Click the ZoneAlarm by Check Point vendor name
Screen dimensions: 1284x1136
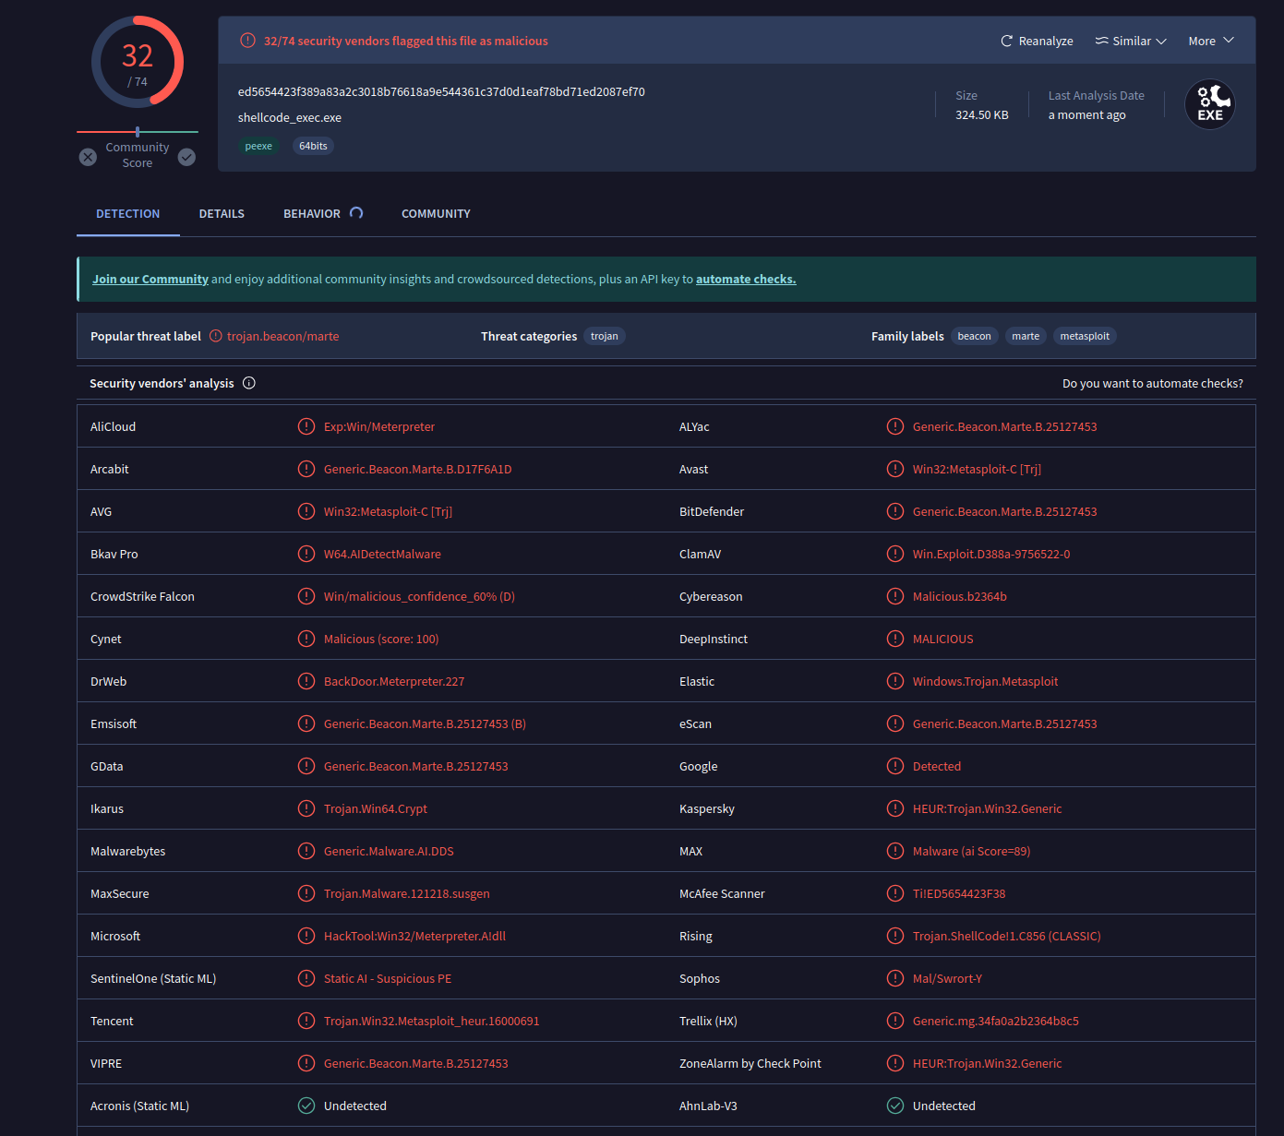coord(750,1063)
